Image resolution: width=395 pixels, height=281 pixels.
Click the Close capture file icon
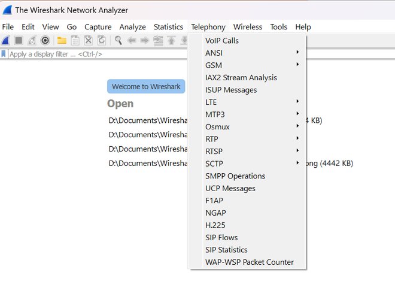(88, 40)
